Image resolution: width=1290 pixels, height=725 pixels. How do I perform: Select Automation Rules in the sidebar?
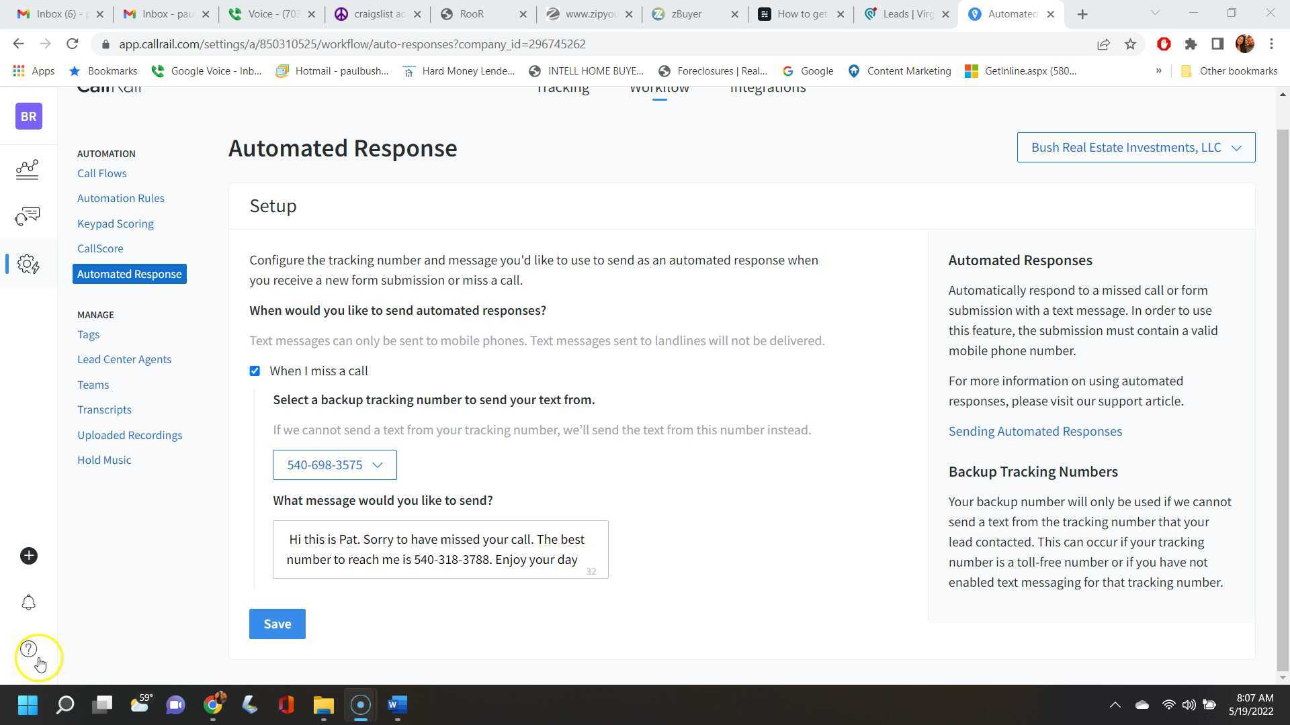click(x=121, y=198)
